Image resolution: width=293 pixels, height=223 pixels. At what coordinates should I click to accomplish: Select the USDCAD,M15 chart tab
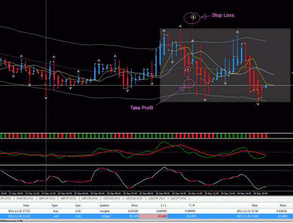(134, 199)
